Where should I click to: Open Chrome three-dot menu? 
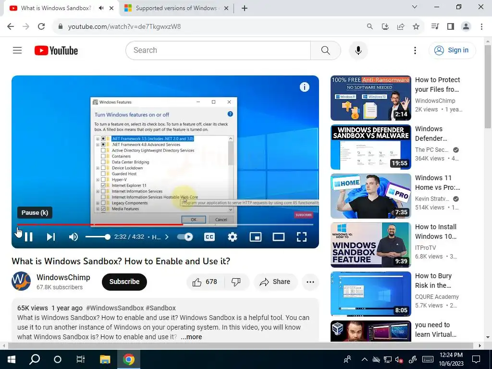click(481, 26)
